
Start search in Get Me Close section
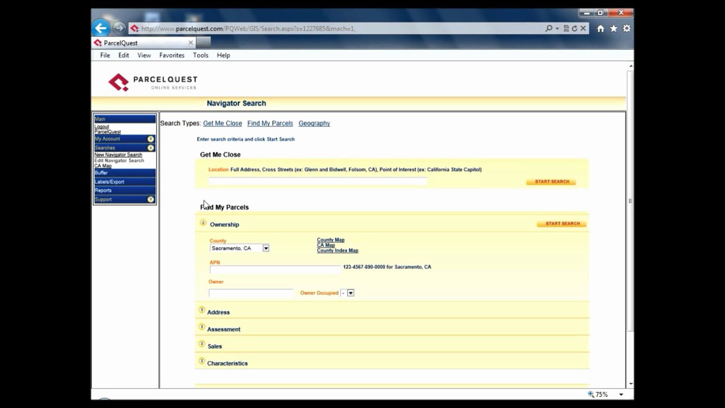pos(551,182)
